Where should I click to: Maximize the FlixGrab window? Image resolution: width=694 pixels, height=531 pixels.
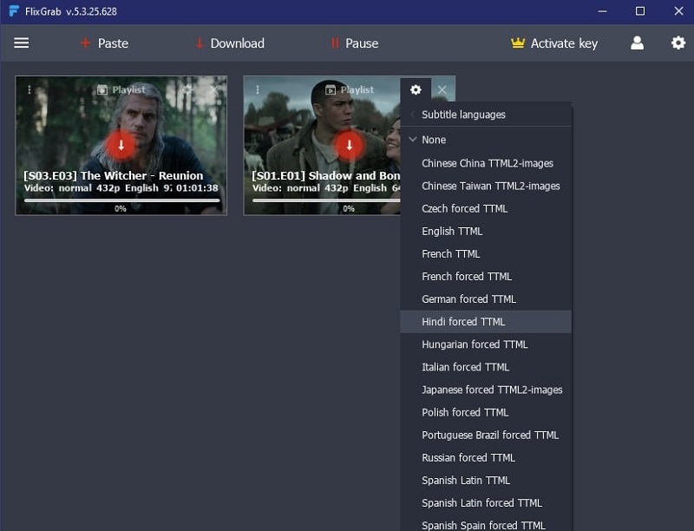tap(640, 11)
